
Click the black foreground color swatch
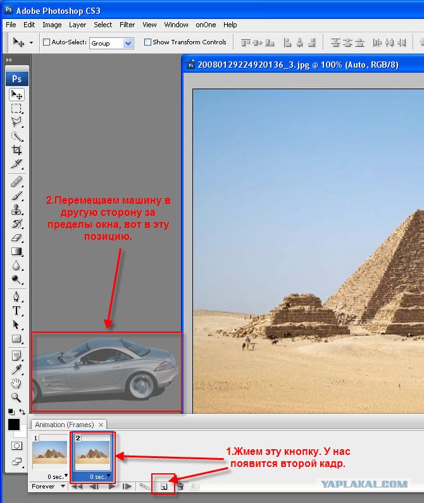14,425
